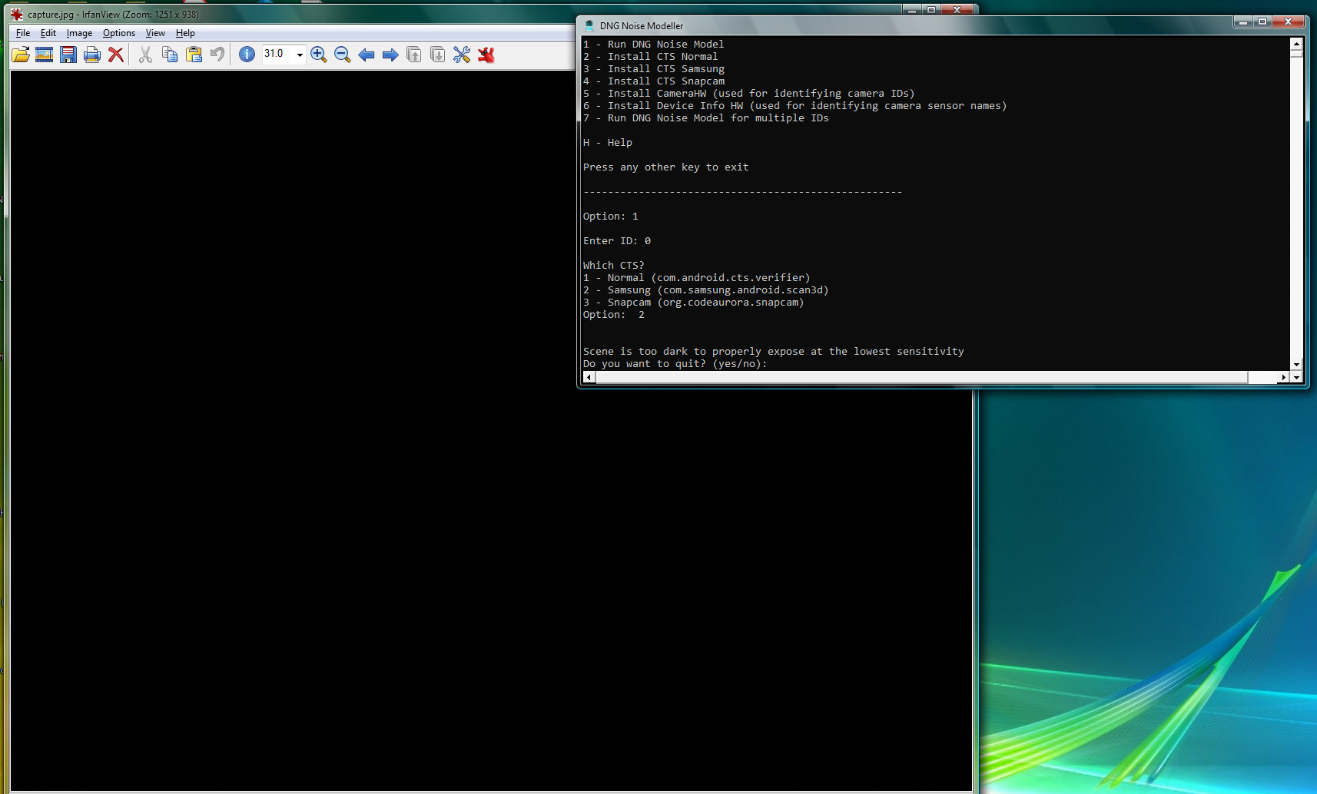Click the Zoom Out magnifier icon
Viewport: 1317px width, 794px height.
pyautogui.click(x=343, y=55)
